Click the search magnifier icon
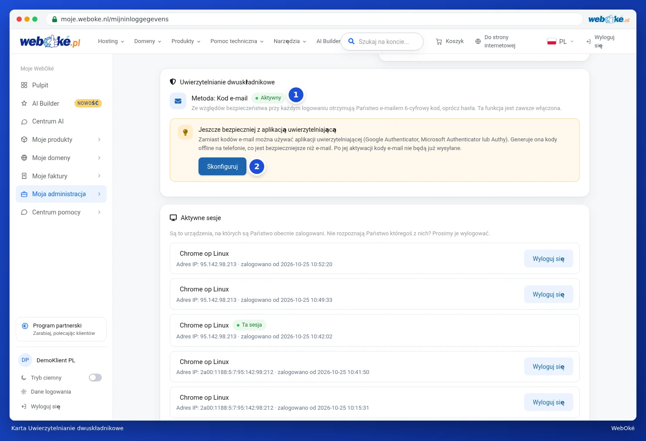This screenshot has height=441, width=646. tap(351, 41)
